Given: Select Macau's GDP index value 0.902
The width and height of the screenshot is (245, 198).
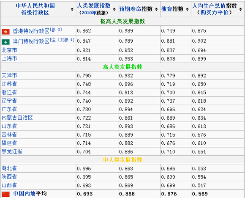Looking at the screenshot, I should tap(199, 41).
